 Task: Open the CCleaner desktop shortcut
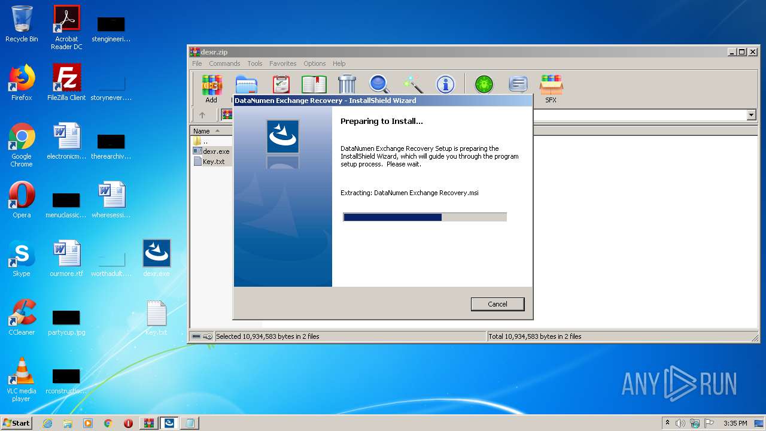click(22, 317)
